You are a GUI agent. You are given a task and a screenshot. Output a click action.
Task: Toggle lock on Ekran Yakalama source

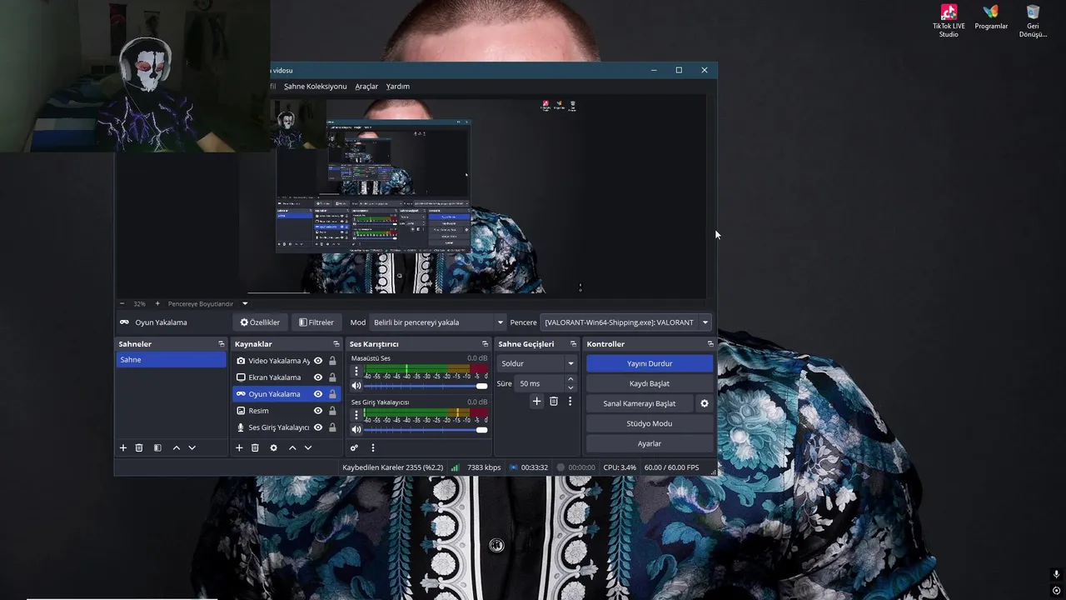[x=332, y=377]
